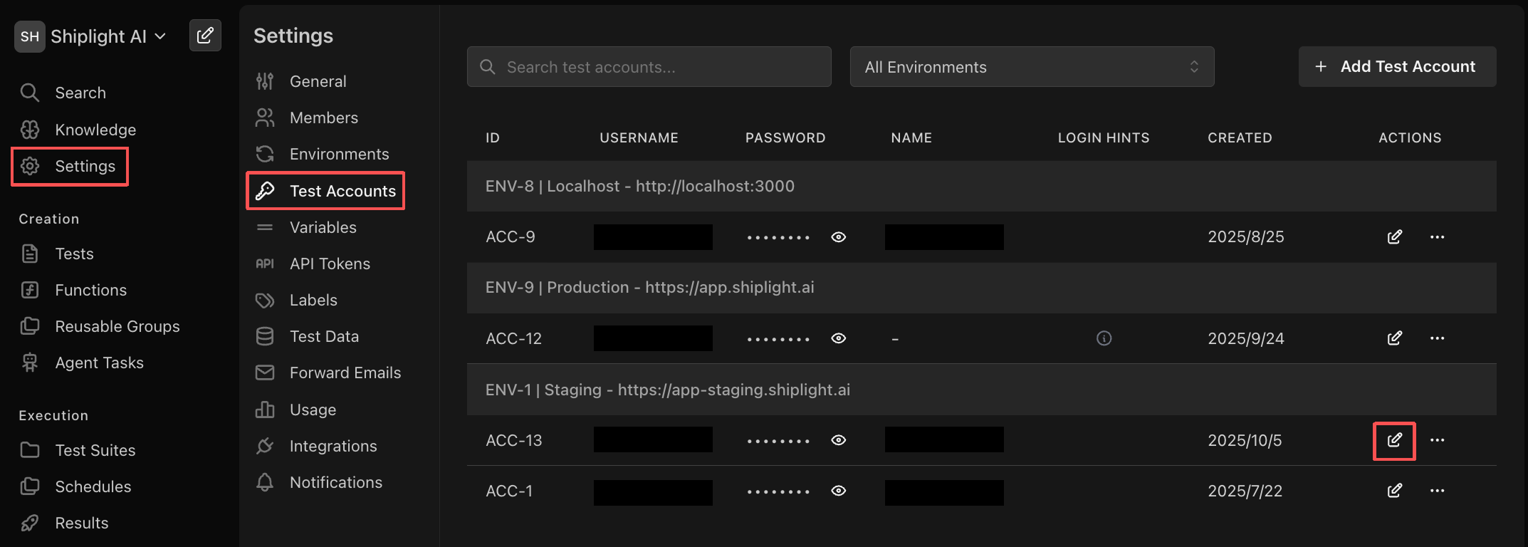Select Variables settings tab
This screenshot has height=547, width=1528.
point(306,227)
